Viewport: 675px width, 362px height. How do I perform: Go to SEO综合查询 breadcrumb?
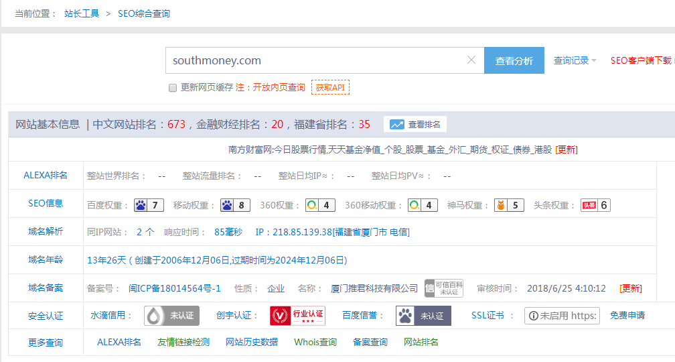coord(144,13)
